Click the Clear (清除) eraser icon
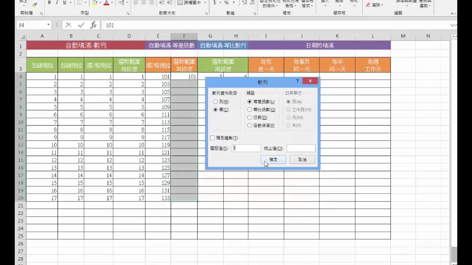 (368, 5)
